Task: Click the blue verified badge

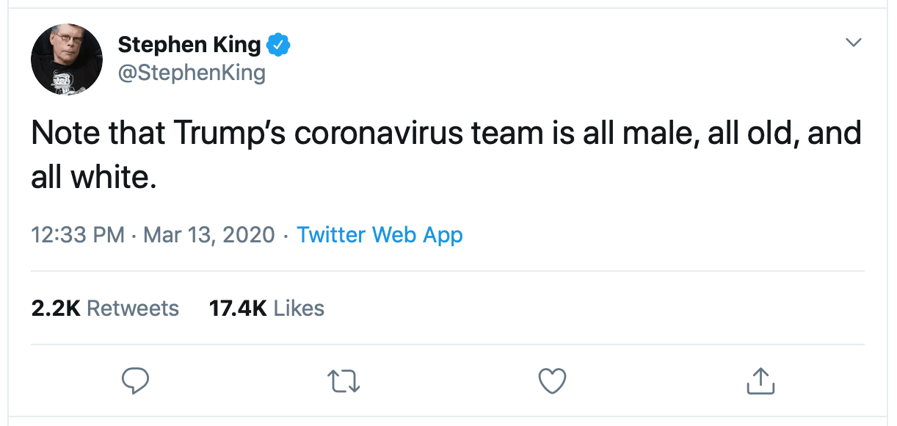Action: [279, 46]
